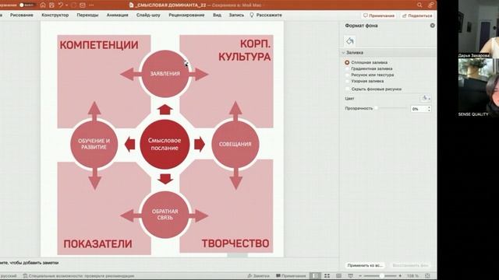Click the Прозрачность slider handle

click(376, 108)
